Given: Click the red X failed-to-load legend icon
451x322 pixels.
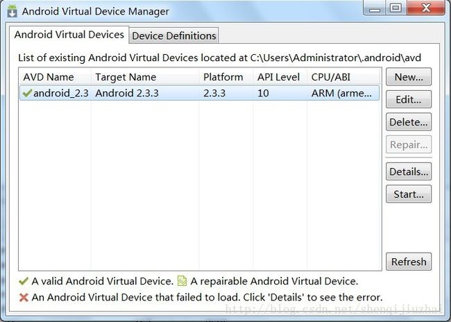Looking at the screenshot, I should [24, 297].
